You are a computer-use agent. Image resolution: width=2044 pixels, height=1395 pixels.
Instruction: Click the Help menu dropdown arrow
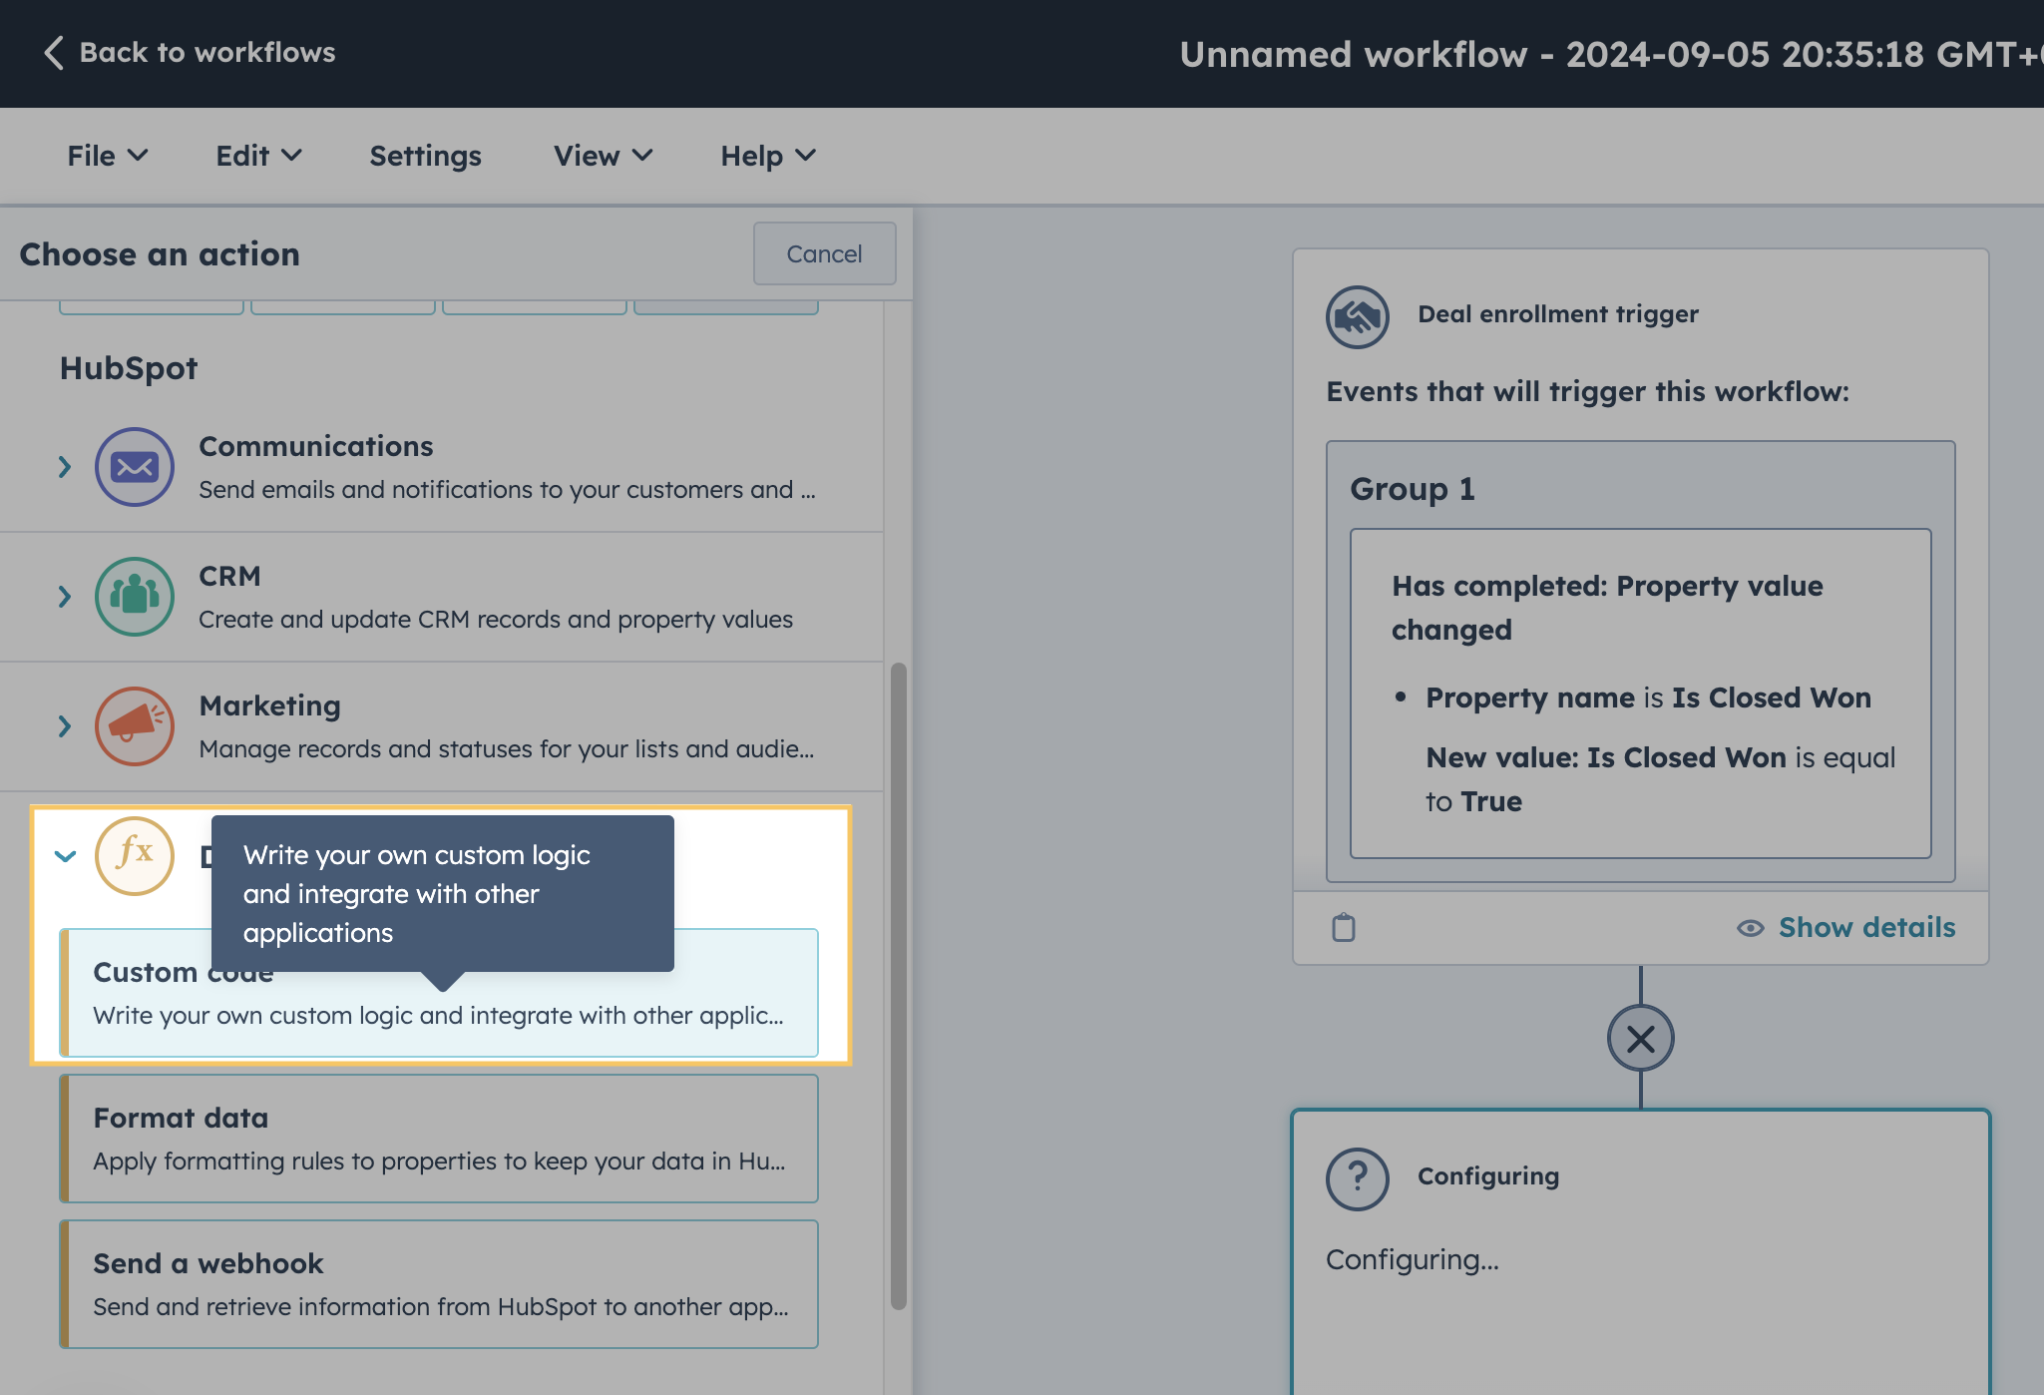click(806, 156)
